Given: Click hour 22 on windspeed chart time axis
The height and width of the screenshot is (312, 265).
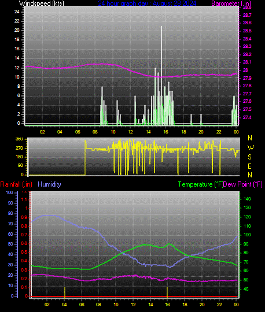Looking at the screenshot, I should (x=219, y=132).
